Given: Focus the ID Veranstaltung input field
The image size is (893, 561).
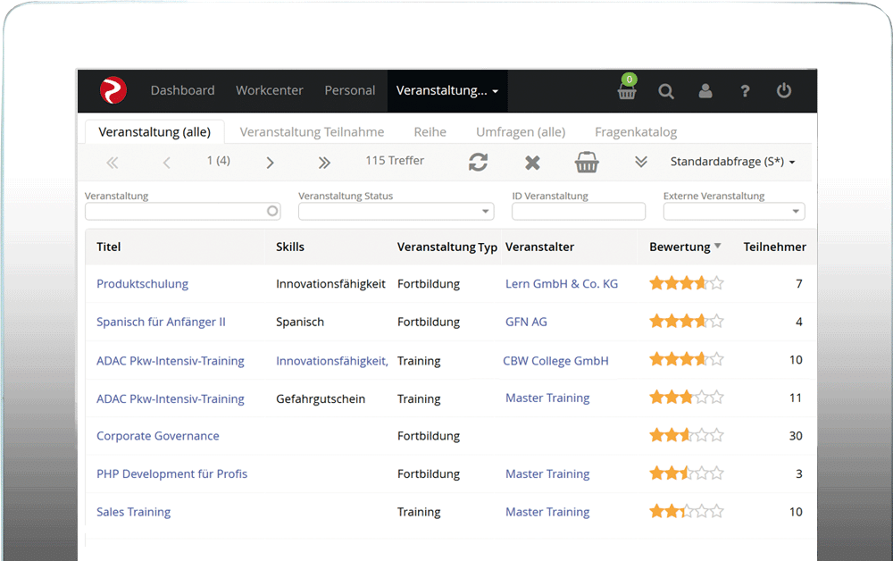Looking at the screenshot, I should point(579,212).
